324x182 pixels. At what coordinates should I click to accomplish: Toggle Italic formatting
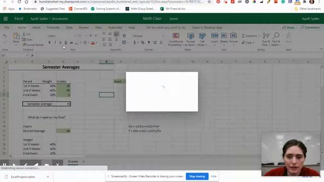click(x=55, y=42)
